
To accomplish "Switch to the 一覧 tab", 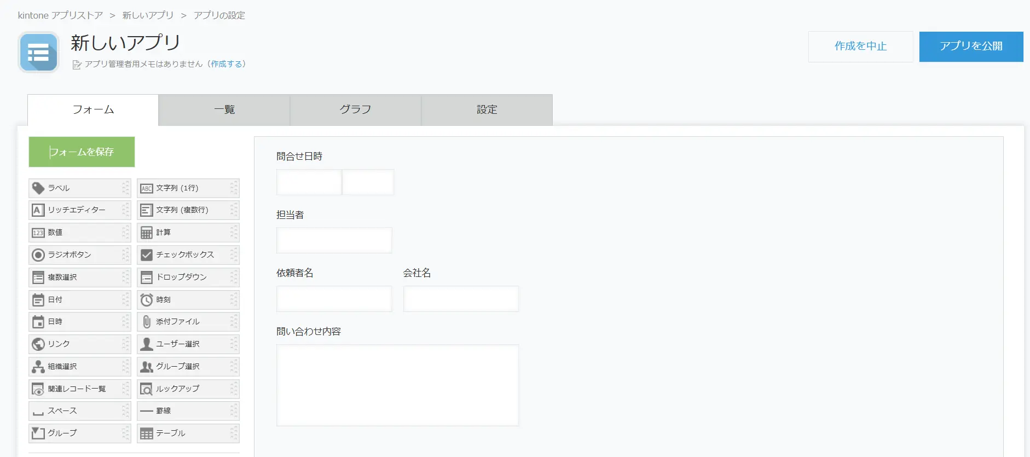I will coord(224,110).
